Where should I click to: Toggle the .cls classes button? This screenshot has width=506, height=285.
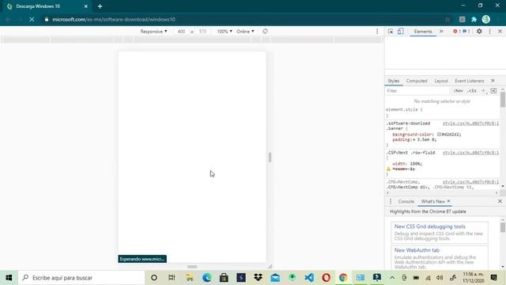point(472,91)
